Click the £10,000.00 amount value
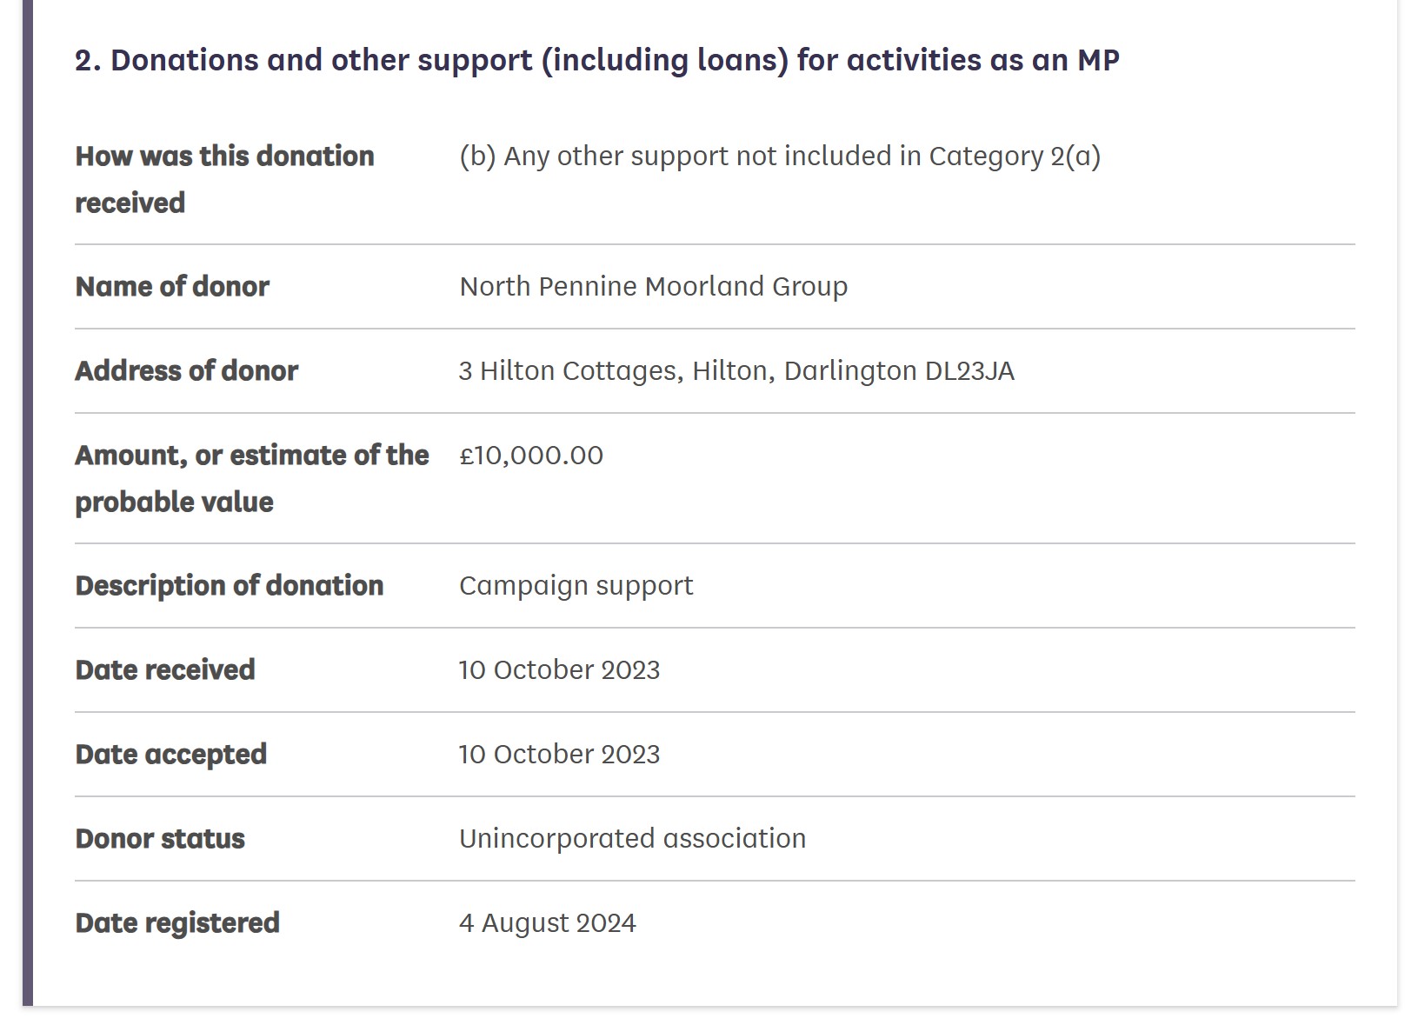 click(x=530, y=455)
